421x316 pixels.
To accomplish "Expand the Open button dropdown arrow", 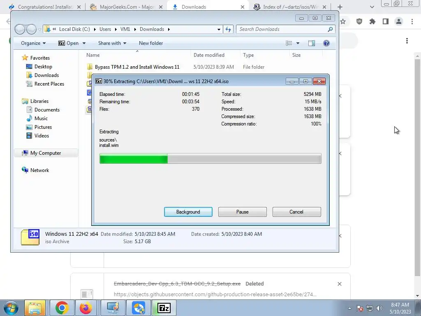I will point(84,43).
